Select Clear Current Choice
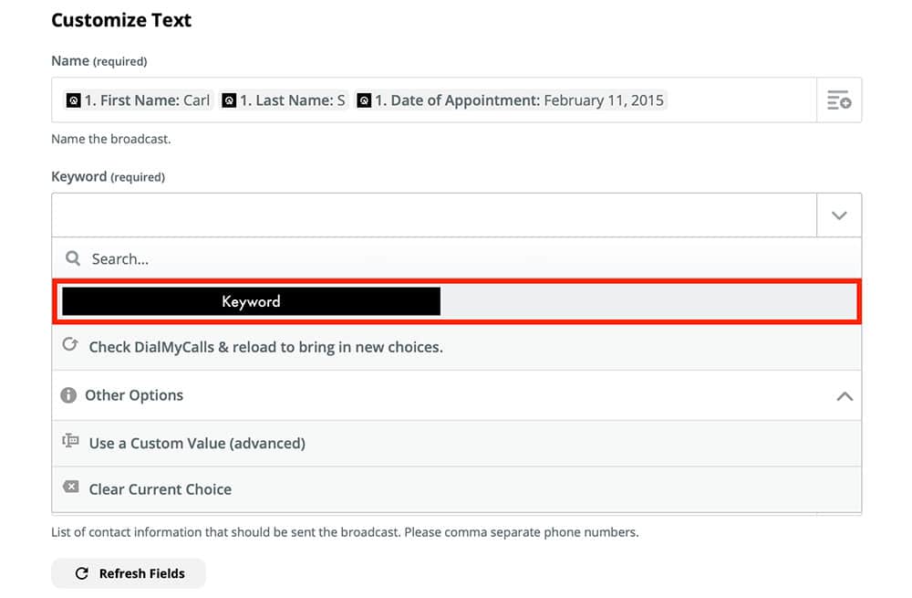This screenshot has height=598, width=912. pos(161,489)
